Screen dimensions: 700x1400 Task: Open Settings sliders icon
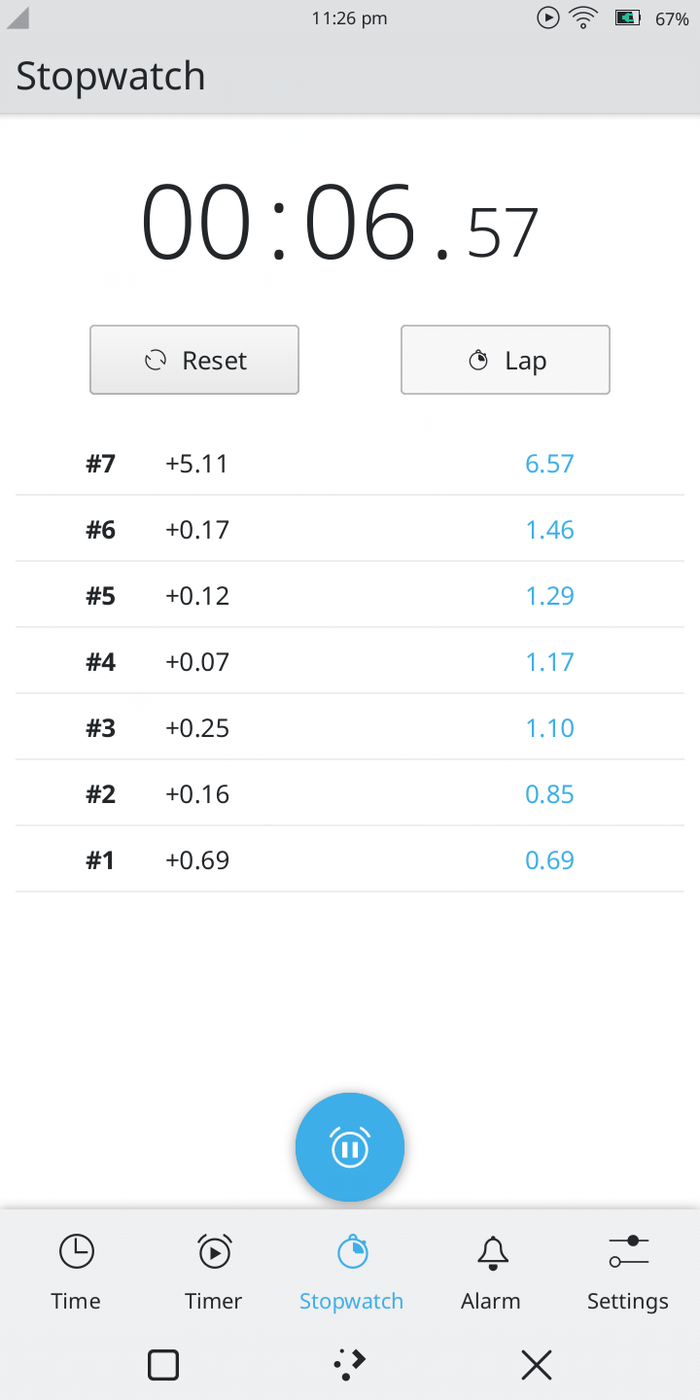[x=628, y=1252]
